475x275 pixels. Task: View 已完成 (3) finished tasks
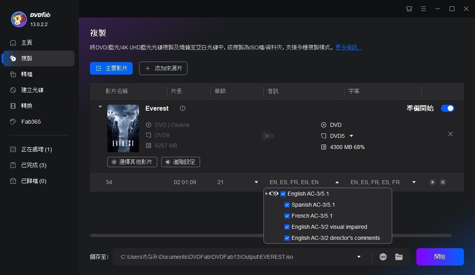tap(38, 165)
